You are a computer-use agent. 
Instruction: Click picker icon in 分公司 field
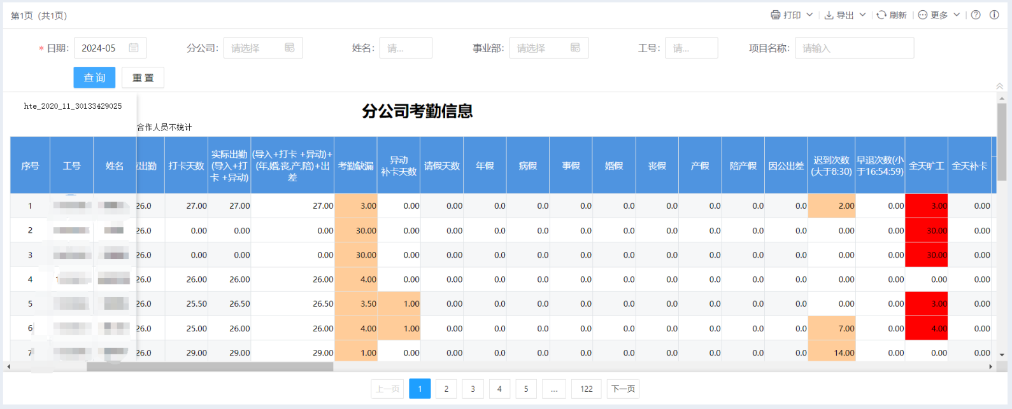click(290, 48)
